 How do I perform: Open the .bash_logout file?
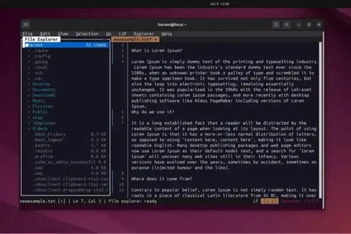tap(48, 140)
